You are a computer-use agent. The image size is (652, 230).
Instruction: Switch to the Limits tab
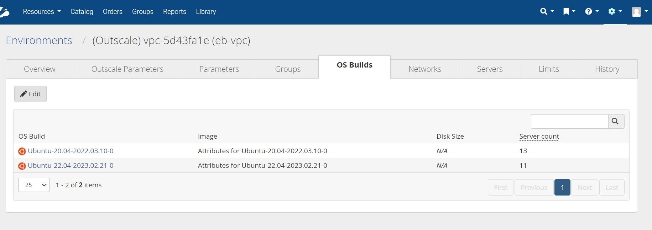coord(549,69)
